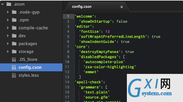Image resolution: width=183 pixels, height=102 pixels.
Task: Click the 'destroyEmptyPanes' key text
Action: coord(100,52)
